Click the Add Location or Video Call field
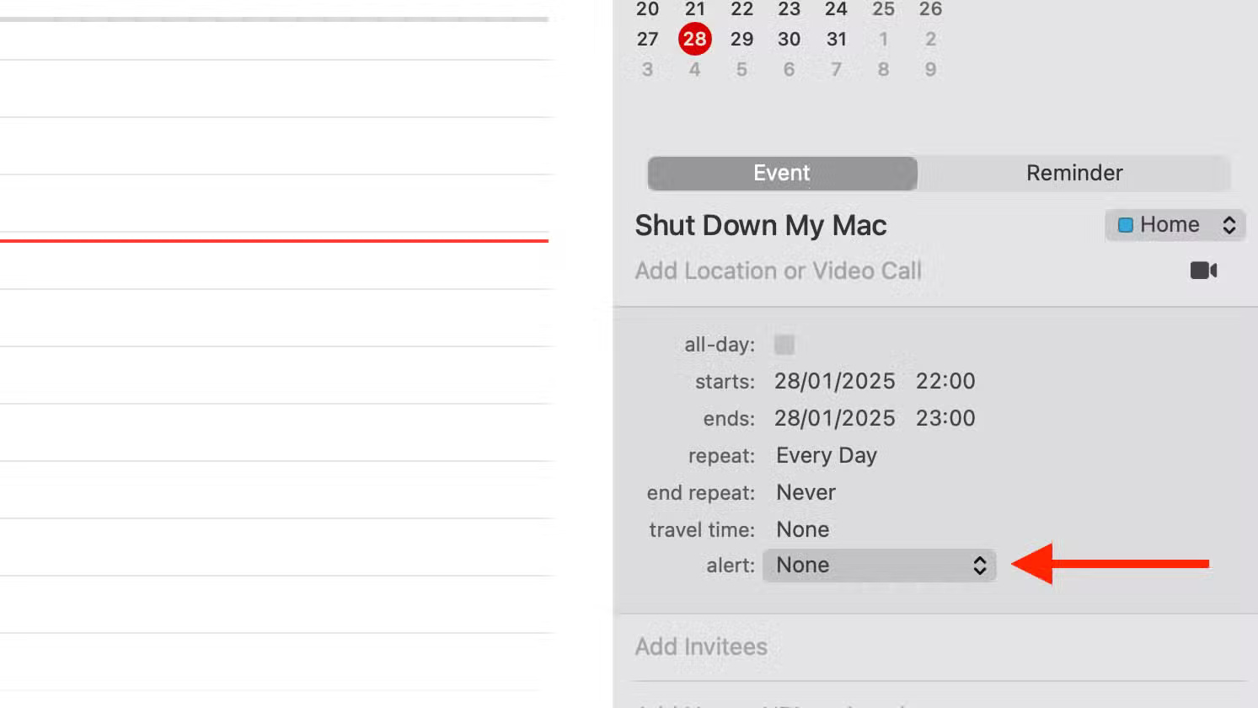 (778, 271)
